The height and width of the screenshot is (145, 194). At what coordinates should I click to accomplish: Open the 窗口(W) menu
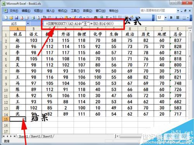tap(100, 11)
